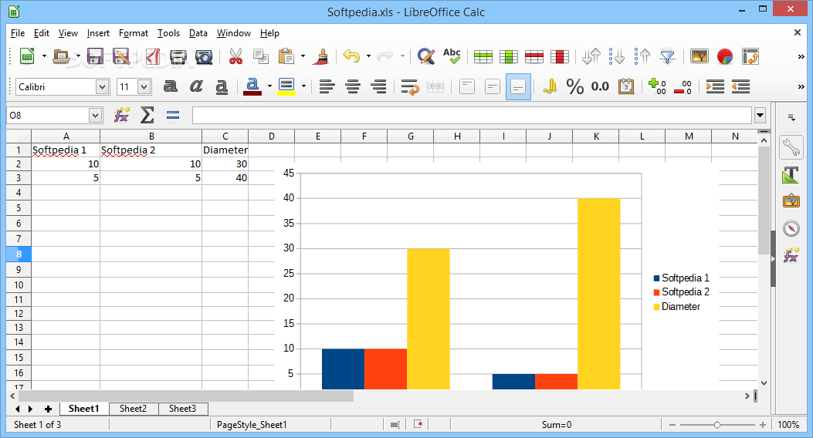The height and width of the screenshot is (438, 813).
Task: Open the font size 11 dropdown
Action: coord(144,86)
